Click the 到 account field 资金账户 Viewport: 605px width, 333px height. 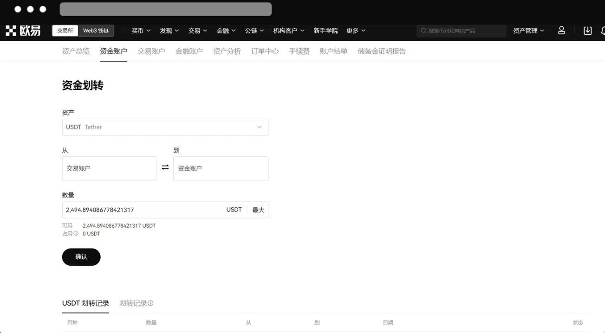(x=221, y=168)
